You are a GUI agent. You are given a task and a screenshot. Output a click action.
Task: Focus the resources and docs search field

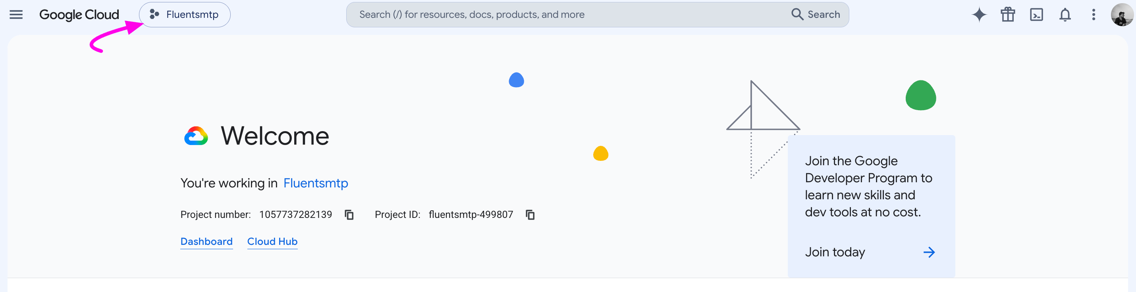[569, 15]
